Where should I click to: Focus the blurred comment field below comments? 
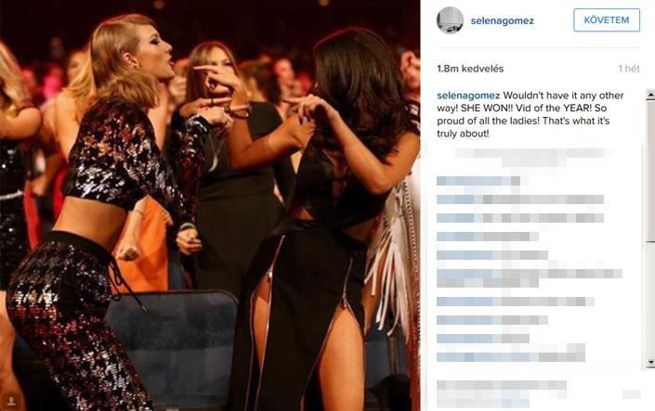coord(502,393)
